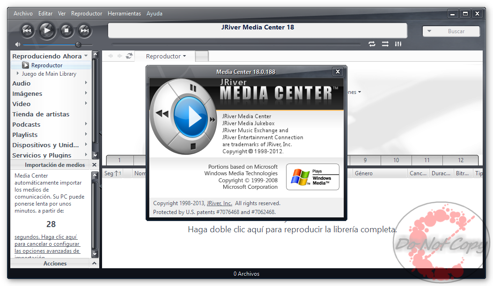Stop playback with the Stop button
This screenshot has height=286, width=493.
pyautogui.click(x=66, y=30)
